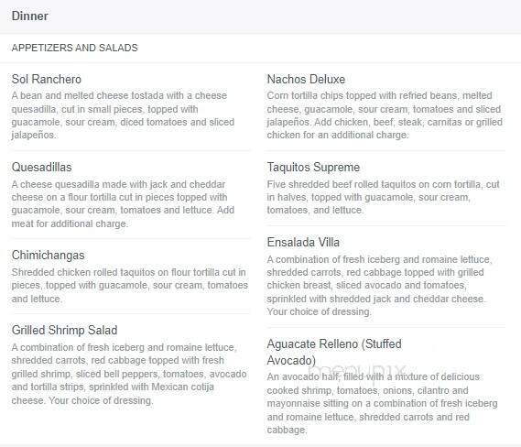Click the stuffed avocado description paragraph
The height and width of the screenshot is (447, 521).
[x=382, y=403]
